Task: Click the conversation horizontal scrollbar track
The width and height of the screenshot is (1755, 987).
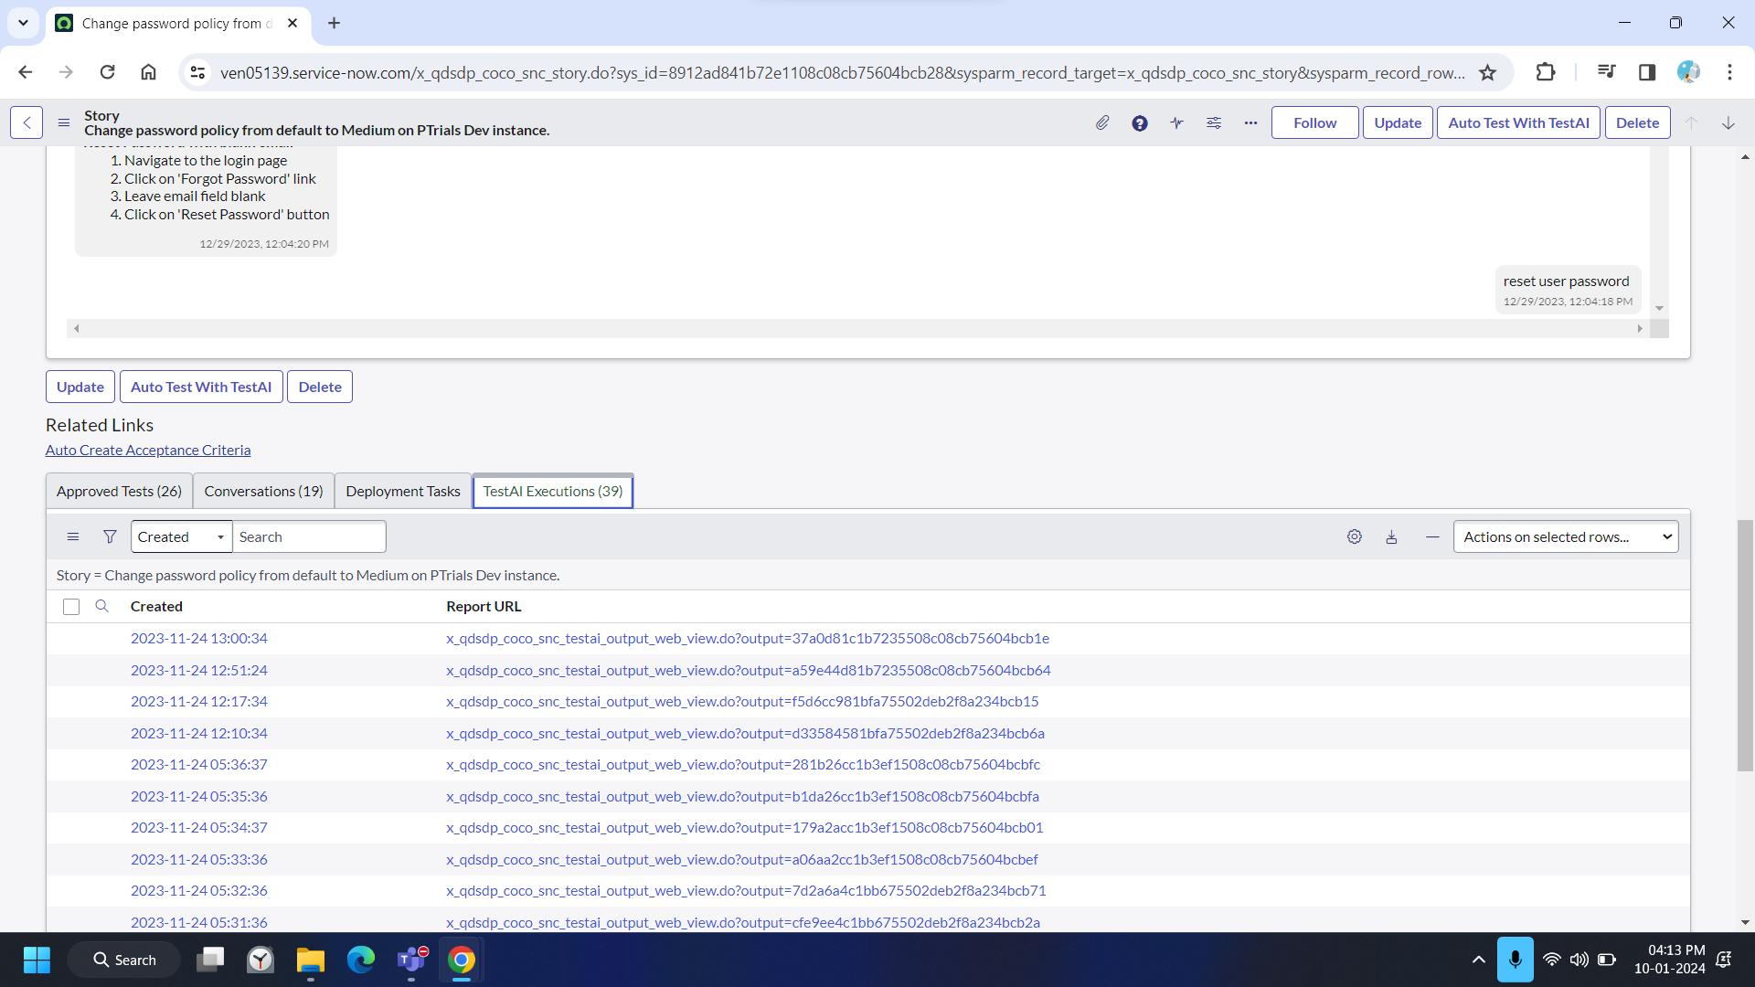Action: [x=857, y=328]
